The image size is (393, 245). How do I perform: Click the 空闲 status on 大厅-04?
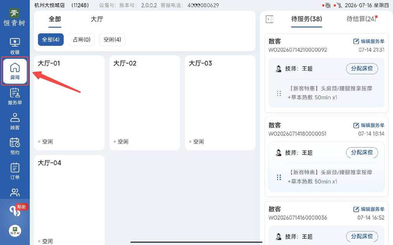click(46, 241)
